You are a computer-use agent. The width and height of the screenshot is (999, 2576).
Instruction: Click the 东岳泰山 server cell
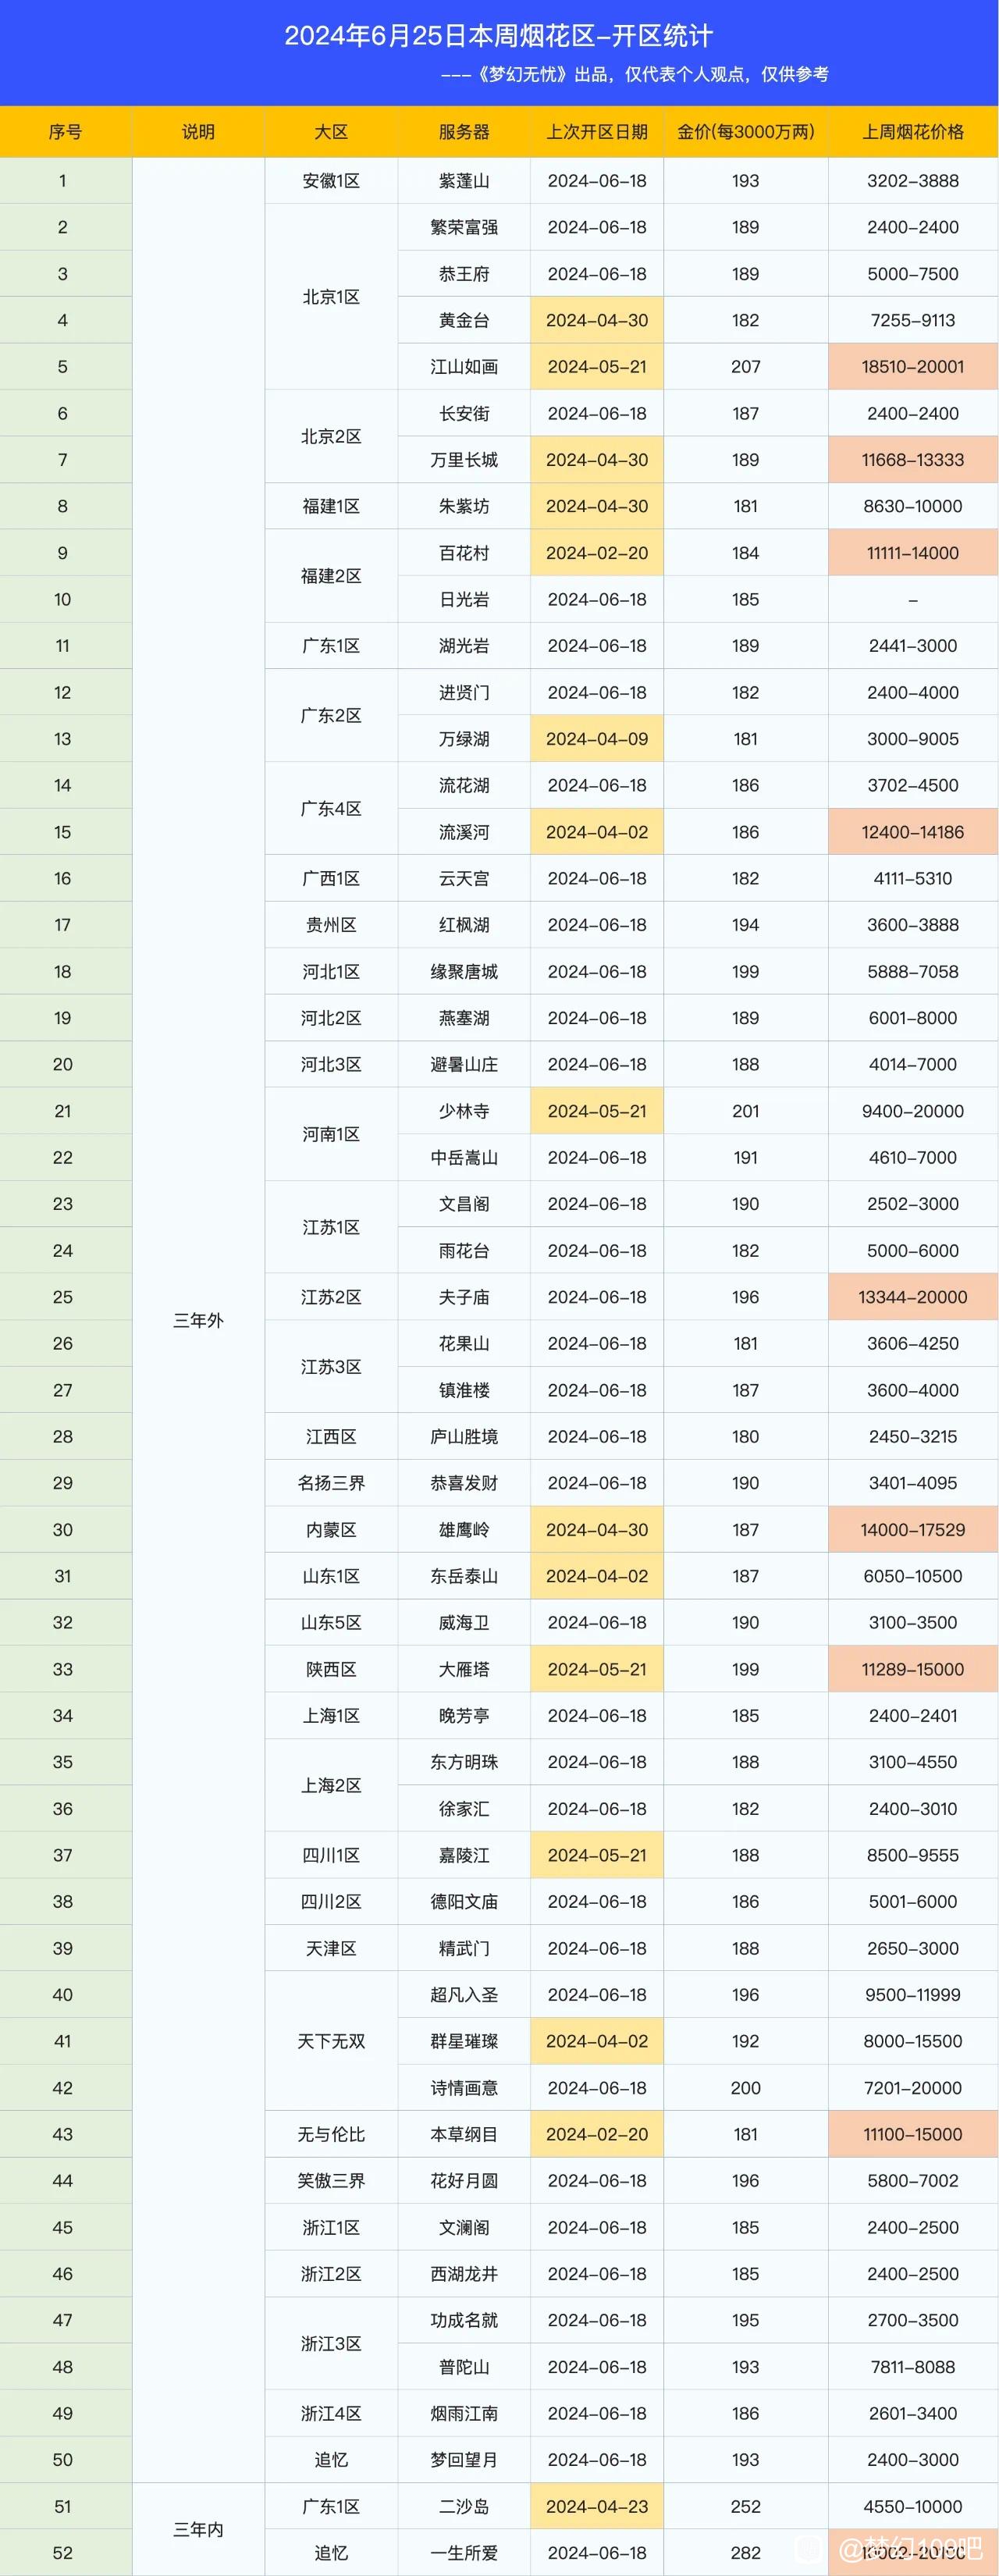point(464,1576)
